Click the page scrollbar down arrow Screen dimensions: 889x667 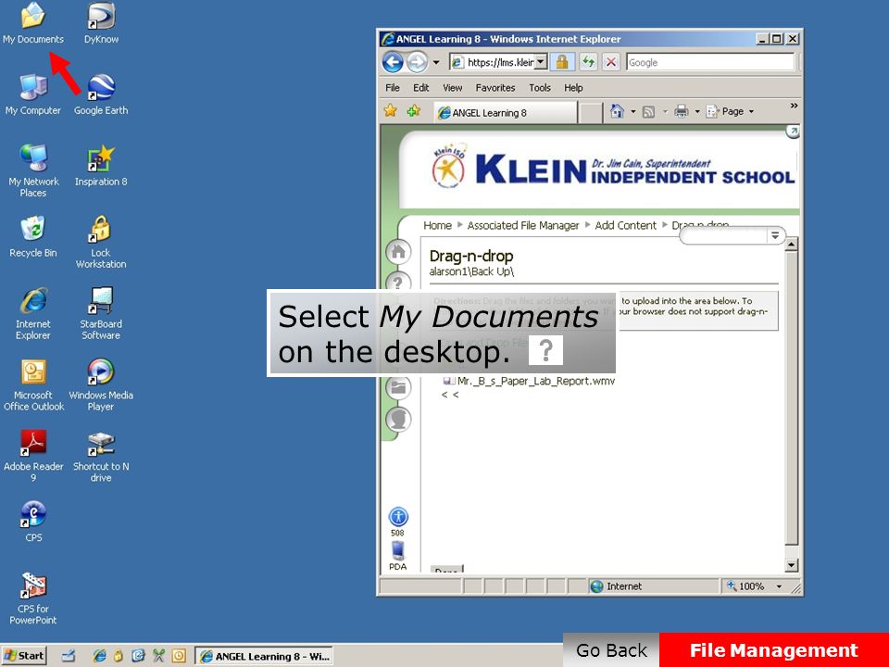click(792, 565)
